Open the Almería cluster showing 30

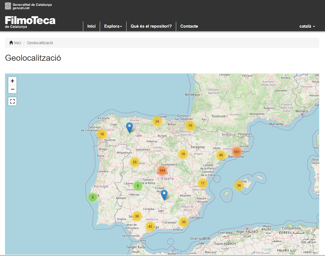(183, 222)
